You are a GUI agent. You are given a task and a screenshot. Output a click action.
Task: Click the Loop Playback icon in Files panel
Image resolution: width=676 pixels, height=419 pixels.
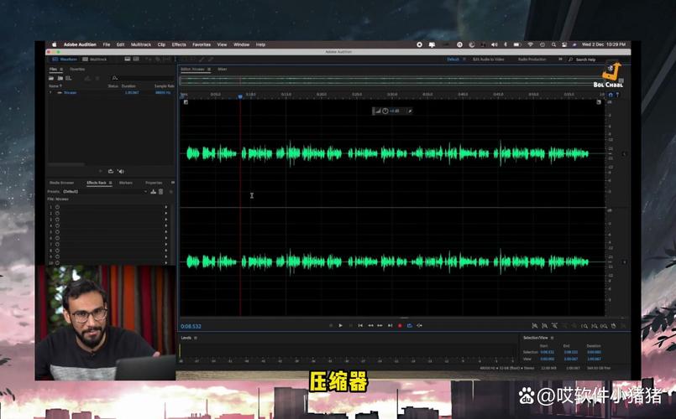pyautogui.click(x=110, y=171)
